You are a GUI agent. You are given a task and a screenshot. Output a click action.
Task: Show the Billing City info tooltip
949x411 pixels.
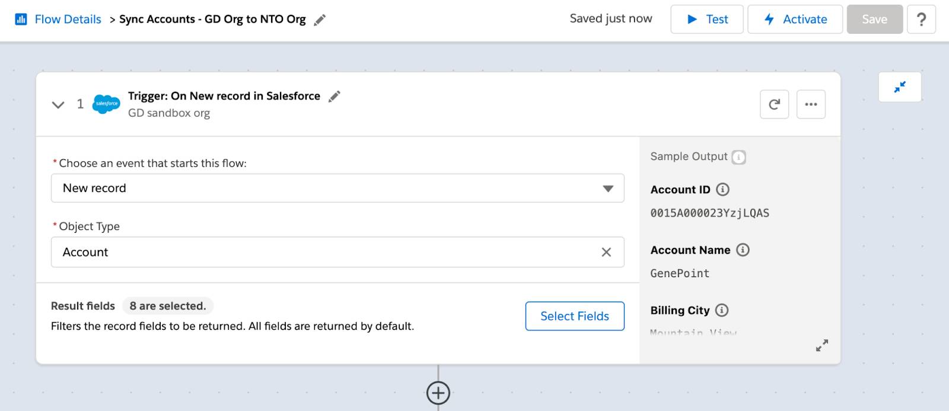click(722, 310)
